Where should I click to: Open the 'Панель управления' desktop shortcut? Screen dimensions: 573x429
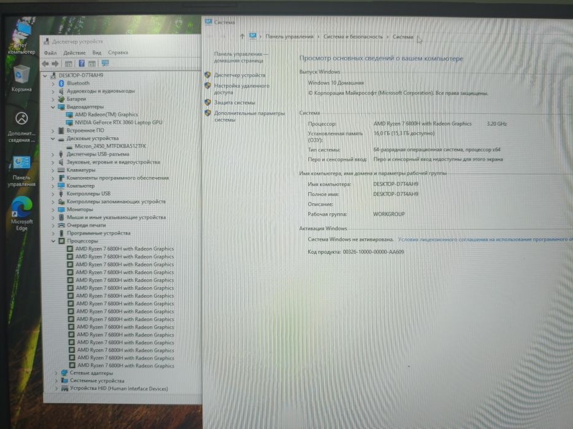pyautogui.click(x=21, y=171)
